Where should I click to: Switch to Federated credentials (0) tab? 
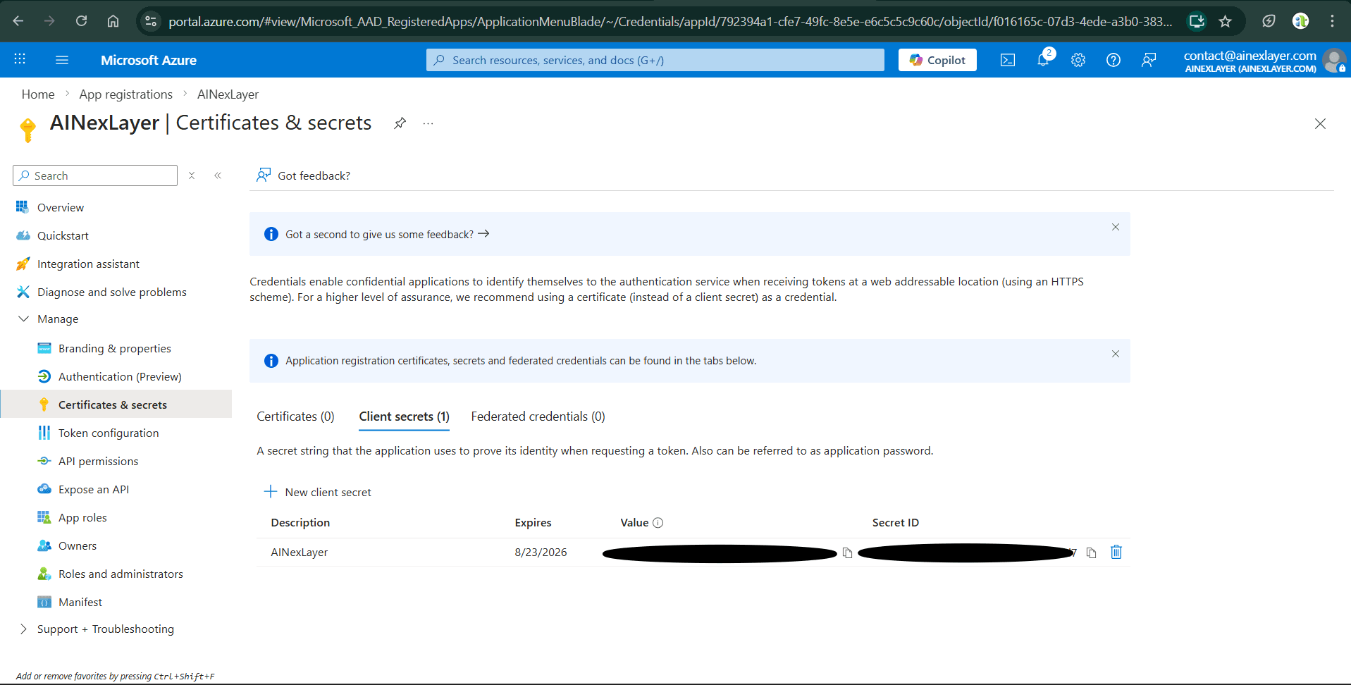[538, 416]
